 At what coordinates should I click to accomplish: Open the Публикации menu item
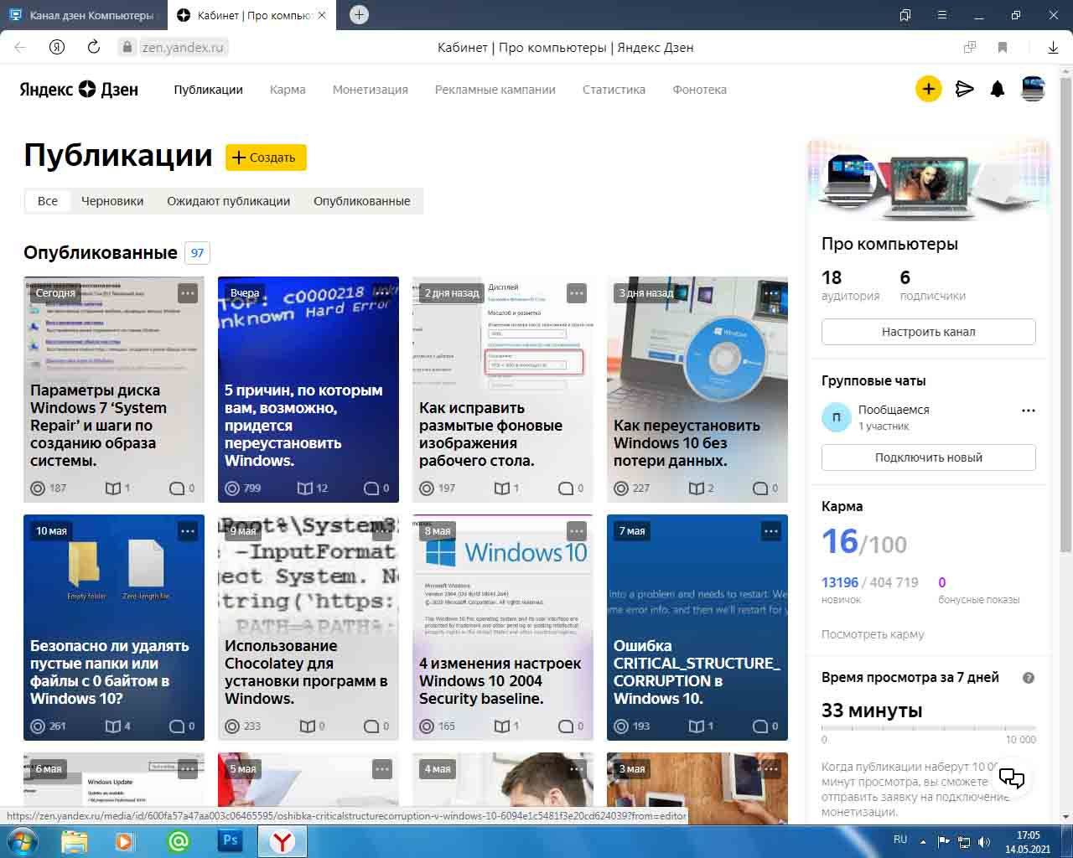point(209,90)
